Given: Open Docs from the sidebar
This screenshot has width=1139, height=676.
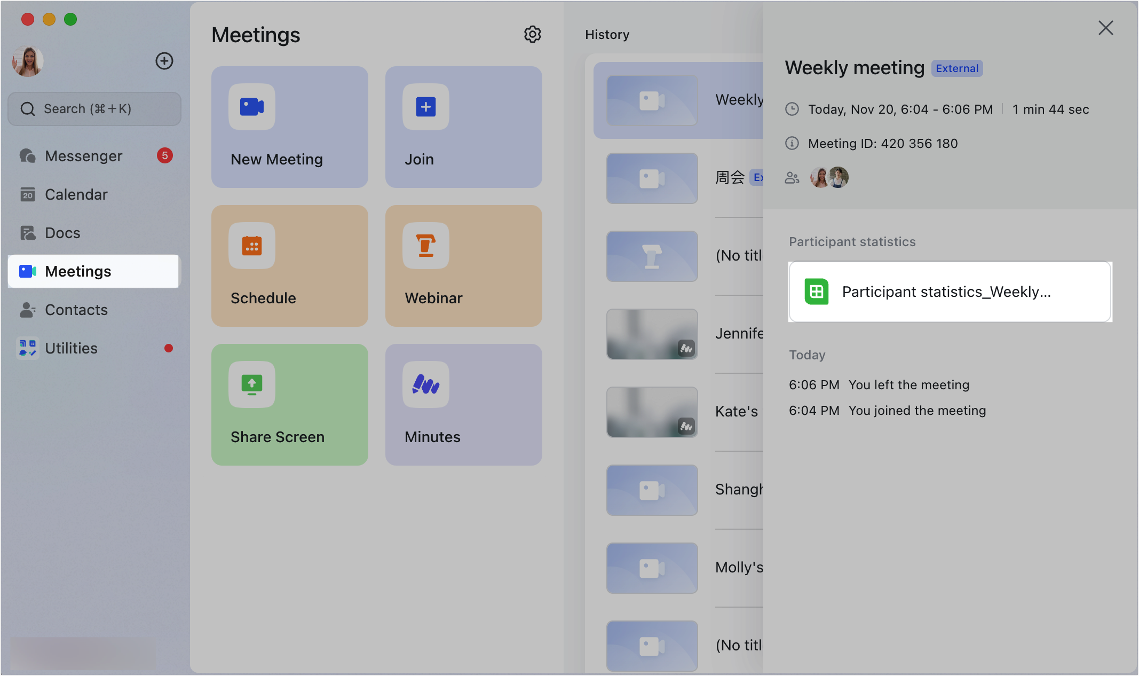Looking at the screenshot, I should [62, 233].
